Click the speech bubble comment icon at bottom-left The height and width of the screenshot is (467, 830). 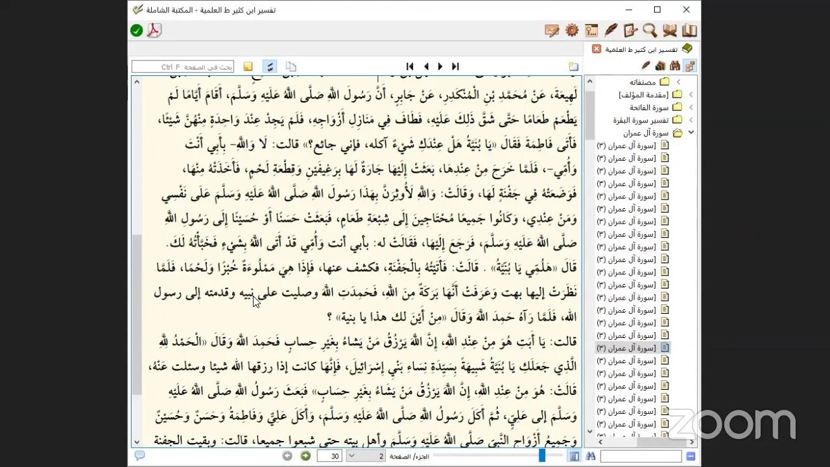point(139,456)
